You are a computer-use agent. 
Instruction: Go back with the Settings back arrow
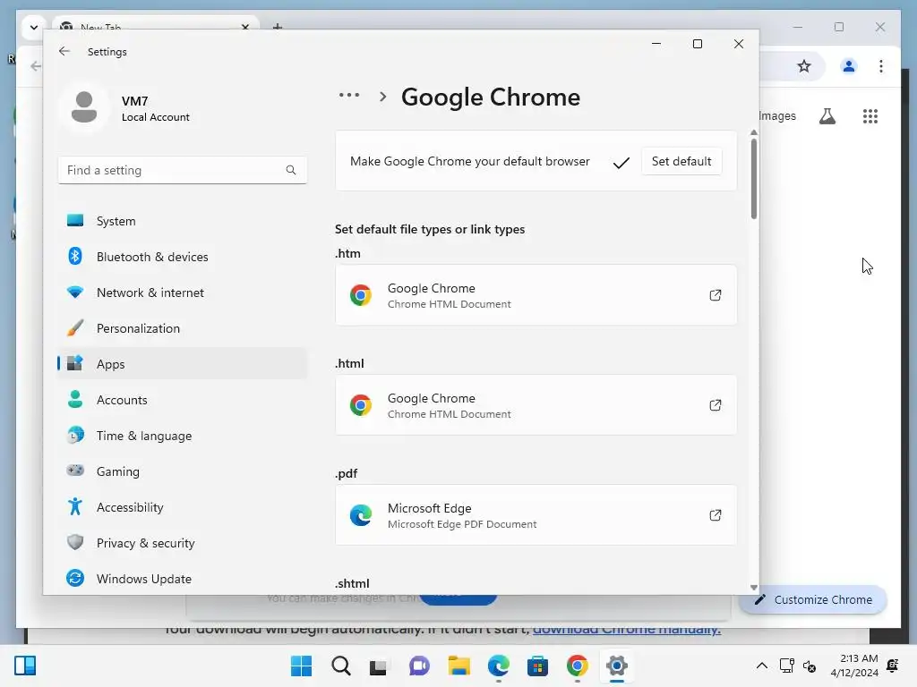click(x=64, y=51)
